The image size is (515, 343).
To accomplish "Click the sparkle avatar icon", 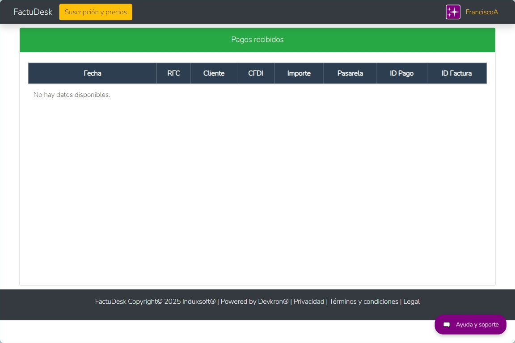I will 453,12.
